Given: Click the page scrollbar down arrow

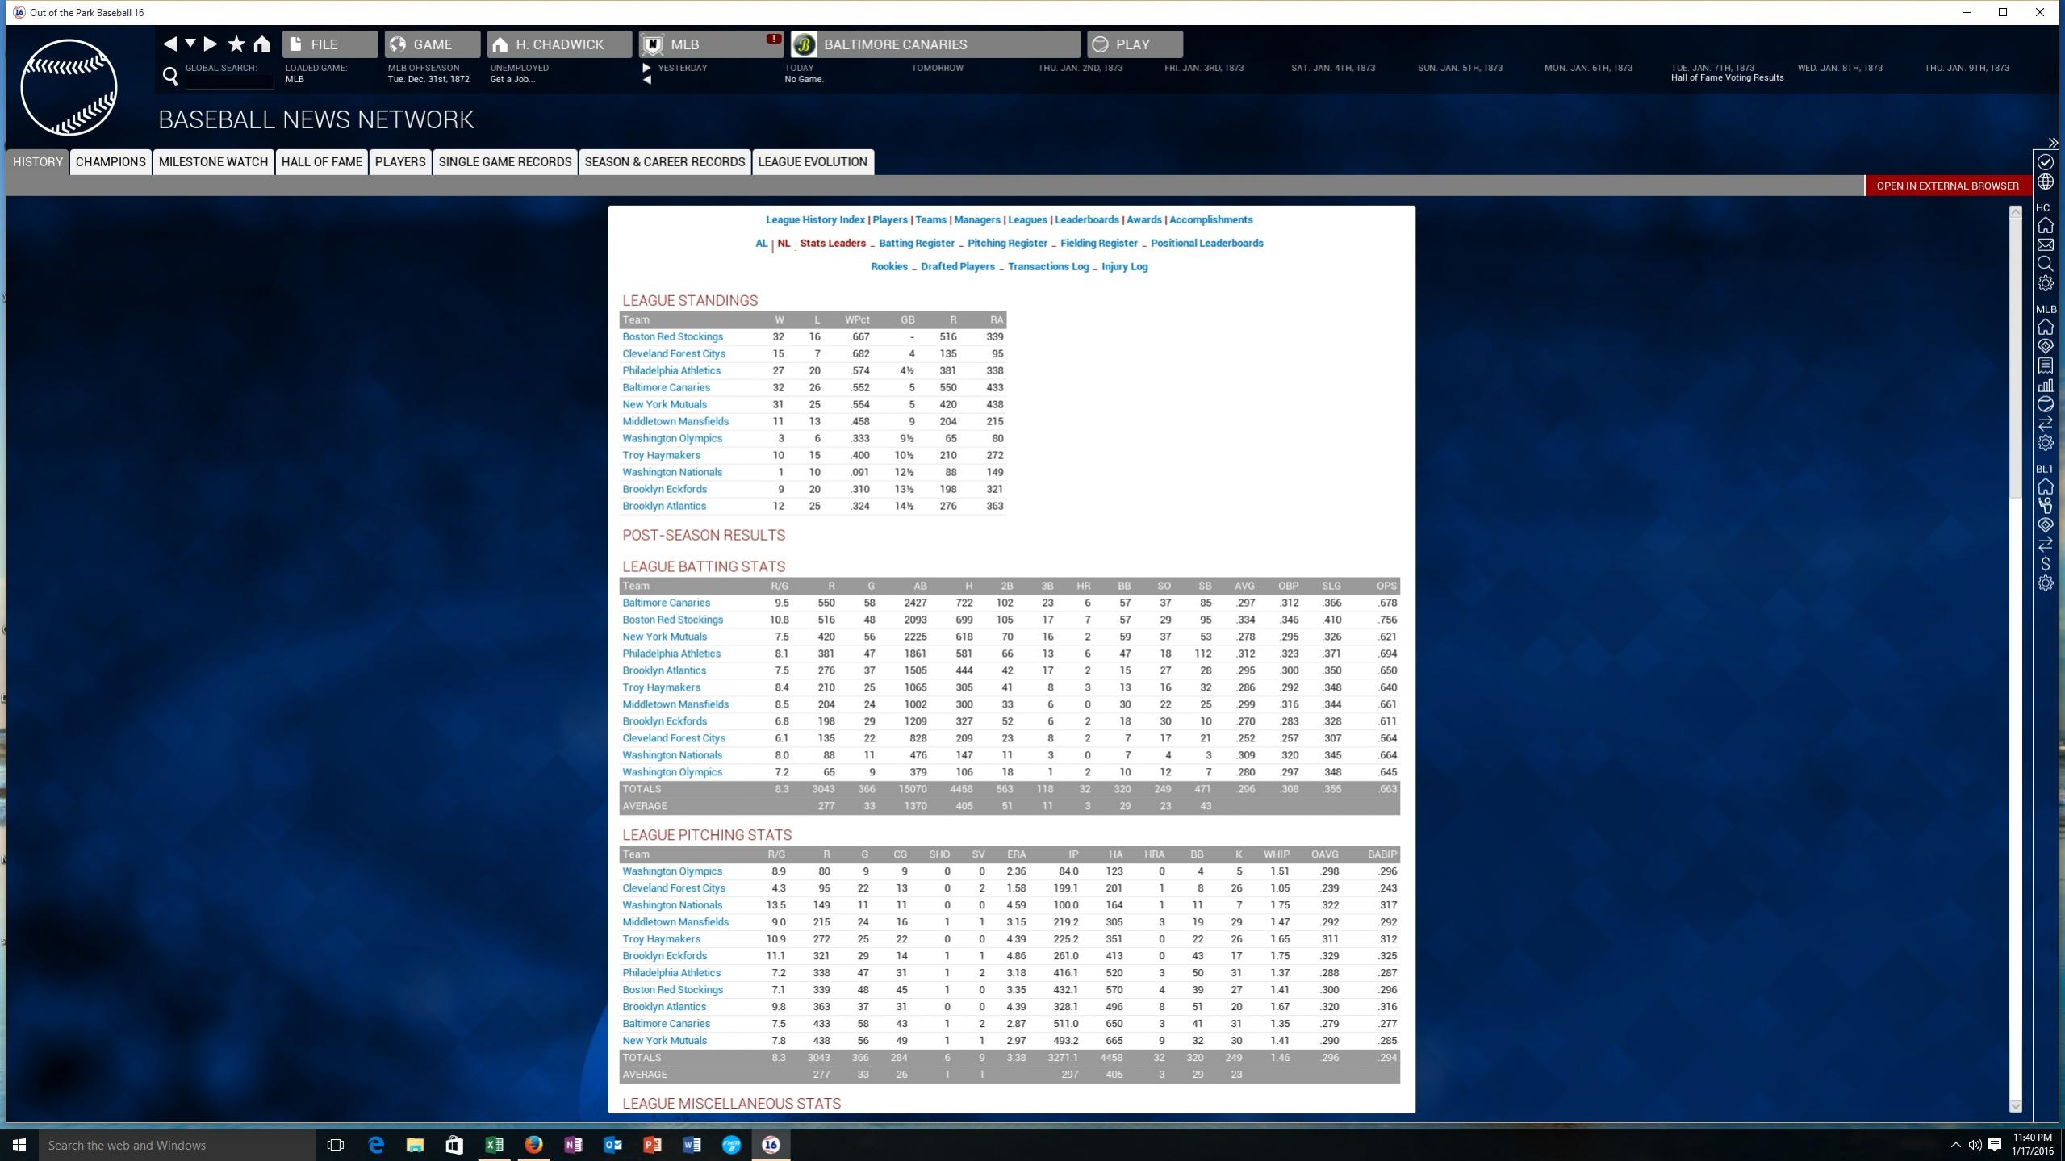Looking at the screenshot, I should [2015, 1106].
